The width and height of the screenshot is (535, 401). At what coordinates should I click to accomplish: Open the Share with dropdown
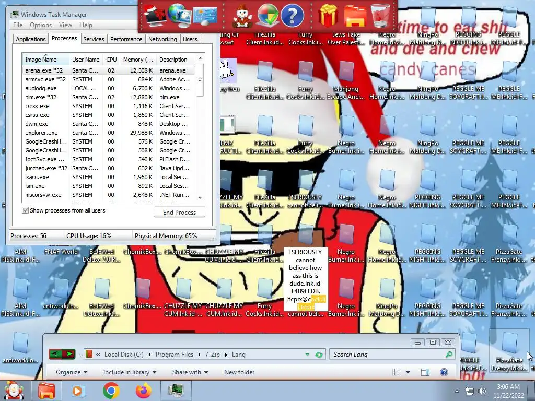pos(190,372)
